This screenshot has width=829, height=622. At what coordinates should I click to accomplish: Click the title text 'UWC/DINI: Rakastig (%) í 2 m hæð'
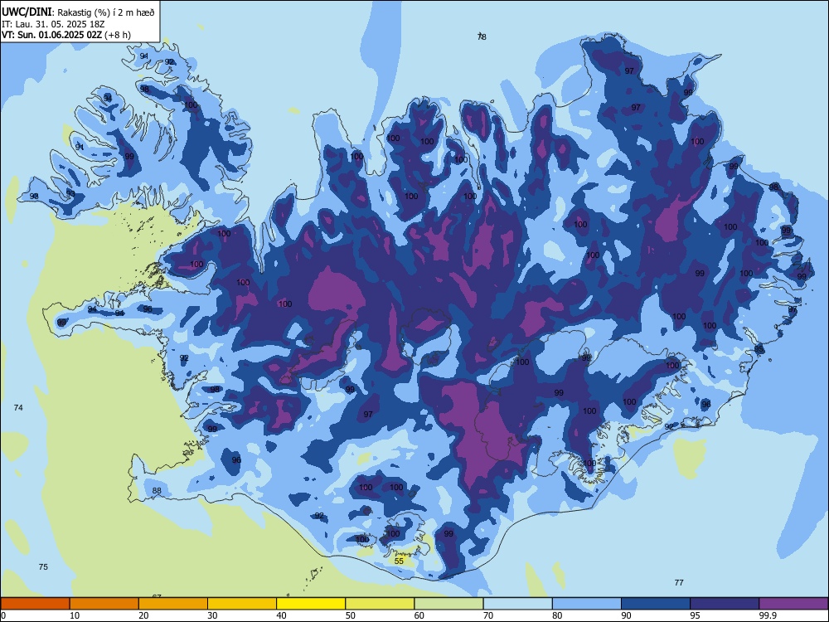coord(78,12)
